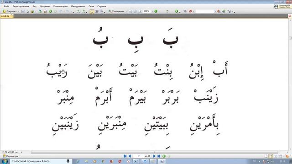Click the Открыть toolbar button
Screen dimensions: 292x164
click(x=10, y=11)
